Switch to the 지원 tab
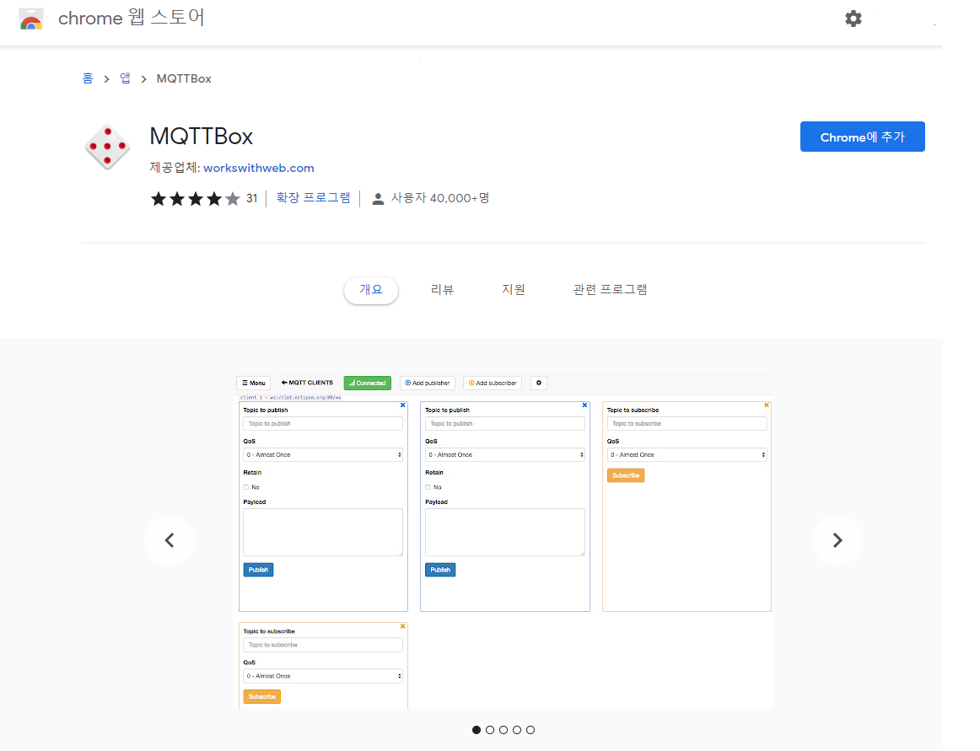Viewport: 980px width, 751px height. click(x=514, y=290)
